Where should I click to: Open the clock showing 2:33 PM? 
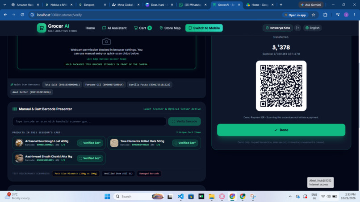click(x=348, y=196)
